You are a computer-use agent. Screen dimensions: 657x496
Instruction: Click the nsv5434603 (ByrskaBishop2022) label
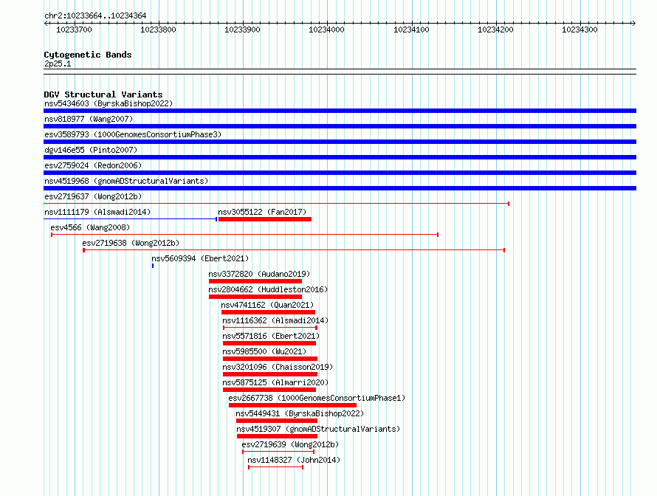[109, 103]
